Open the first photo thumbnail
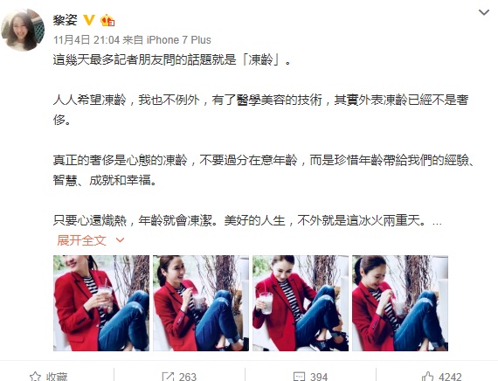Image resolution: width=498 pixels, height=381 pixels. (x=101, y=303)
